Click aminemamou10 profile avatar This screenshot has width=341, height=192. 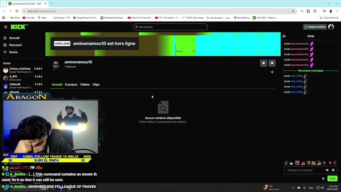point(56,65)
